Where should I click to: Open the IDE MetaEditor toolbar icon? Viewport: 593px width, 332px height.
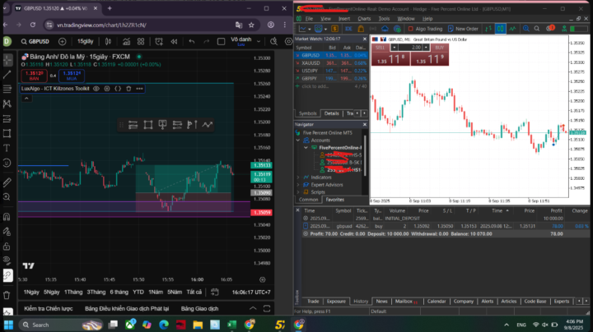tap(348, 29)
